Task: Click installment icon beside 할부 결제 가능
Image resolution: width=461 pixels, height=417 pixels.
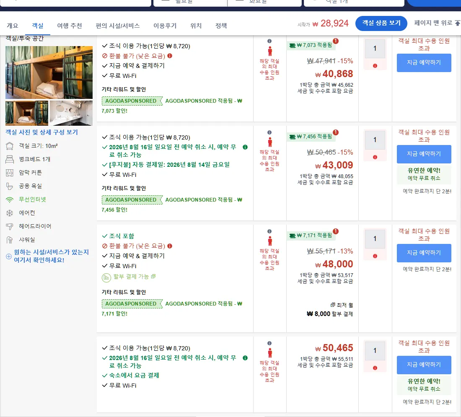Action: click(106, 277)
